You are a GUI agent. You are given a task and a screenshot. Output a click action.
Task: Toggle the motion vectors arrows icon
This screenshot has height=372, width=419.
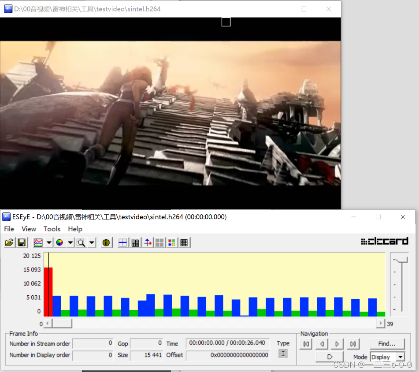click(148, 243)
